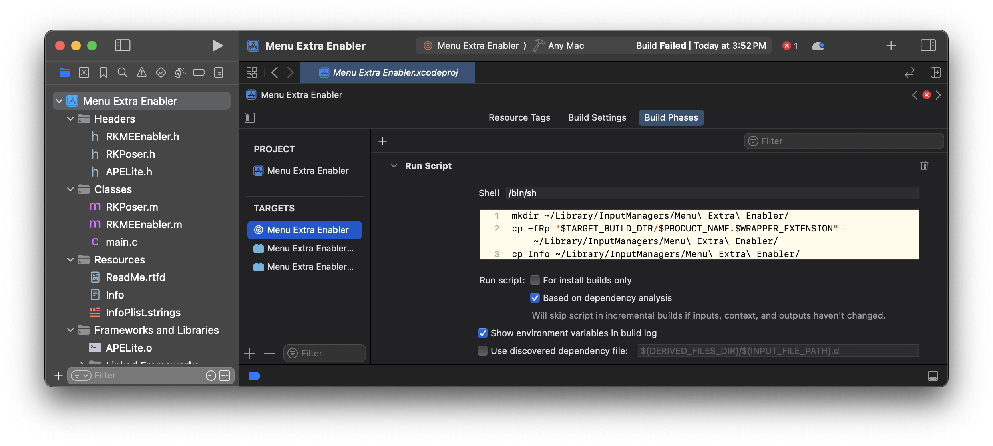The height and width of the screenshot is (446, 993).
Task: Collapse the Headers group
Action: click(70, 119)
